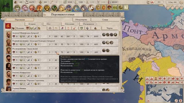Viewport: 184px width, 103px height.
Task: Open the minimap hamburger menu button
Action: tap(148, 101)
